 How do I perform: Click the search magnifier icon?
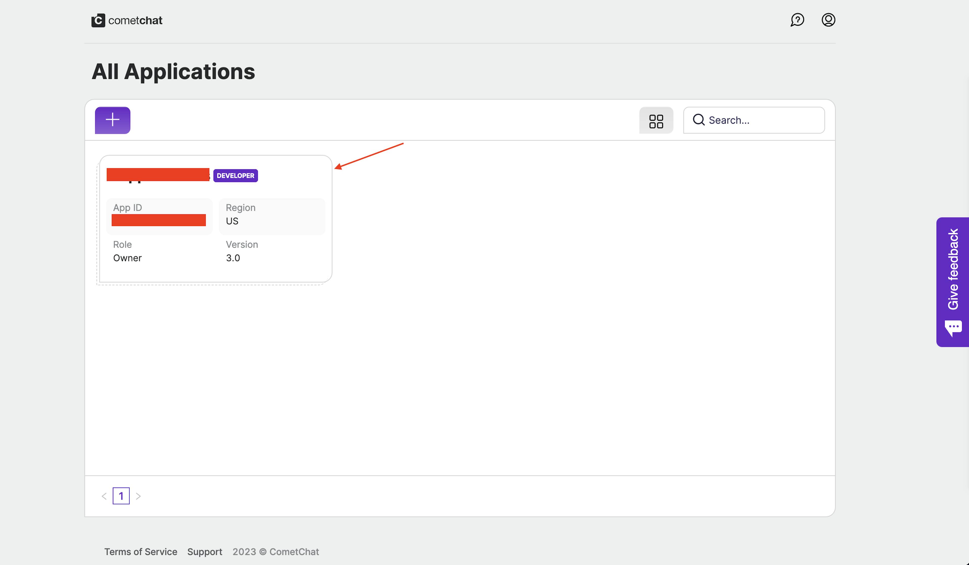(699, 120)
